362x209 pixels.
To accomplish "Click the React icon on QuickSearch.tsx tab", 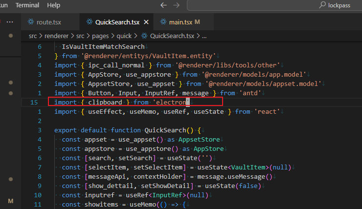I will click(90, 22).
